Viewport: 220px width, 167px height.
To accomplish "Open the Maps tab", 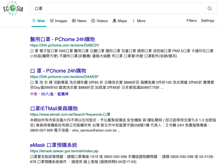I will pos(120,21).
